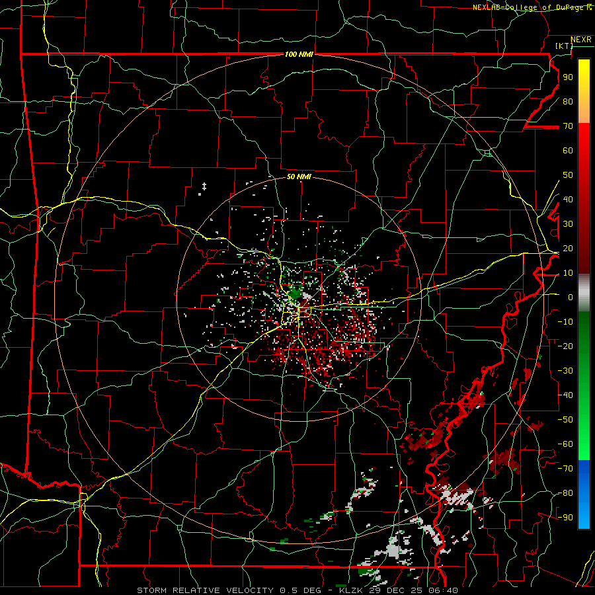Click the -10 value on the velocity scale
Screen dimensions: 595x595
click(x=565, y=322)
